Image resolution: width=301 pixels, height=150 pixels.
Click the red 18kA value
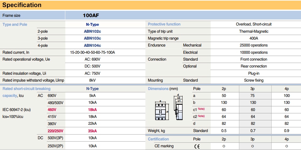(x=92, y=109)
